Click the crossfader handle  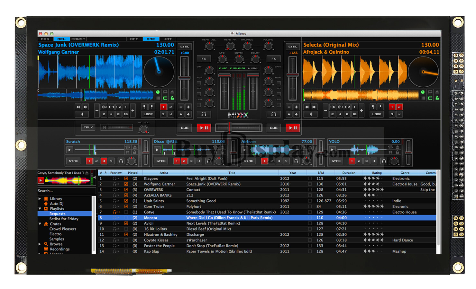[x=230, y=128]
